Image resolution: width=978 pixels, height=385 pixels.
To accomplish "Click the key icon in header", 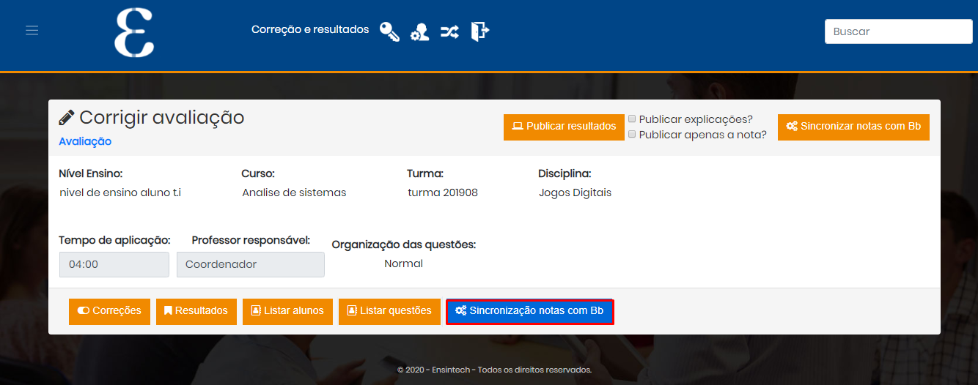I will pos(389,31).
